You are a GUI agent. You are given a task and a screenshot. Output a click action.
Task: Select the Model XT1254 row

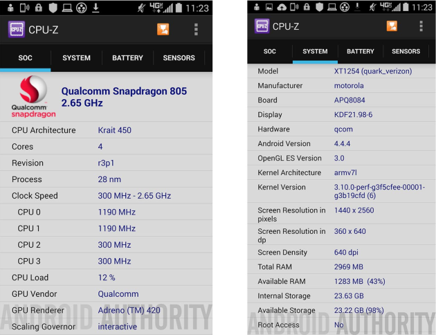(x=342, y=71)
